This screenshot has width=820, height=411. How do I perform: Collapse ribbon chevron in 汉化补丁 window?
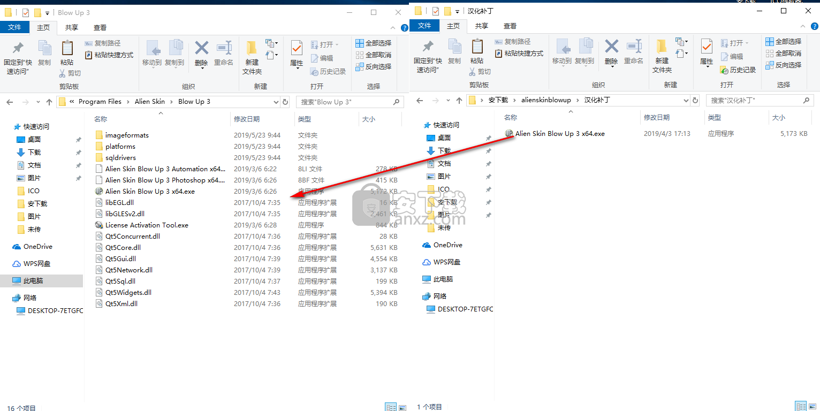pyautogui.click(x=802, y=26)
